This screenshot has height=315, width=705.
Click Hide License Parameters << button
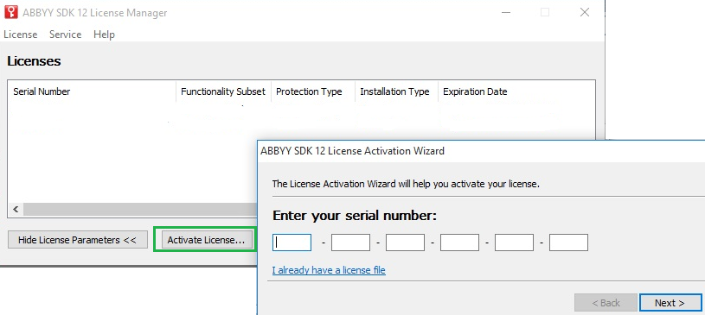pyautogui.click(x=77, y=240)
